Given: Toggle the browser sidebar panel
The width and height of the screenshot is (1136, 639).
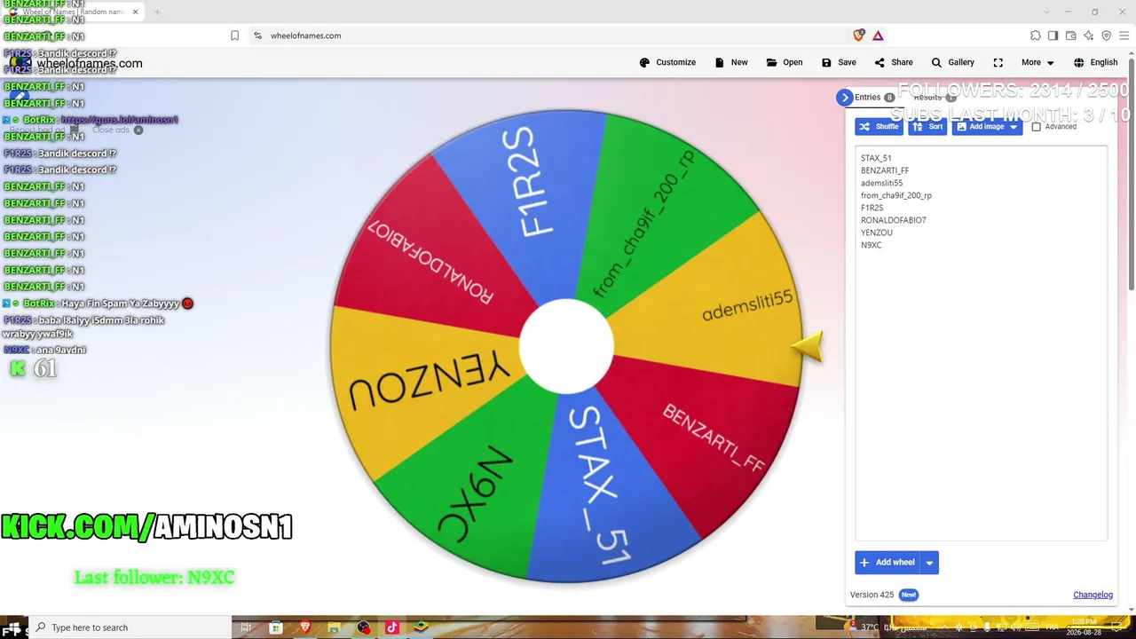Looking at the screenshot, I should 1053,35.
